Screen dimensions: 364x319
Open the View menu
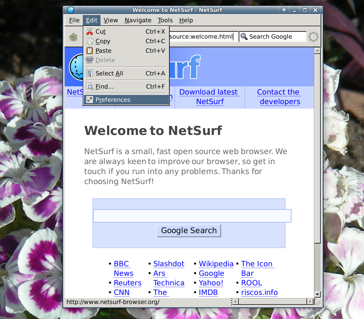pos(111,20)
